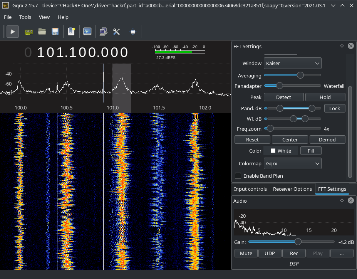This screenshot has height=279, width=357.
Task: Open DSP options using the wrench icon
Action: click(117, 31)
